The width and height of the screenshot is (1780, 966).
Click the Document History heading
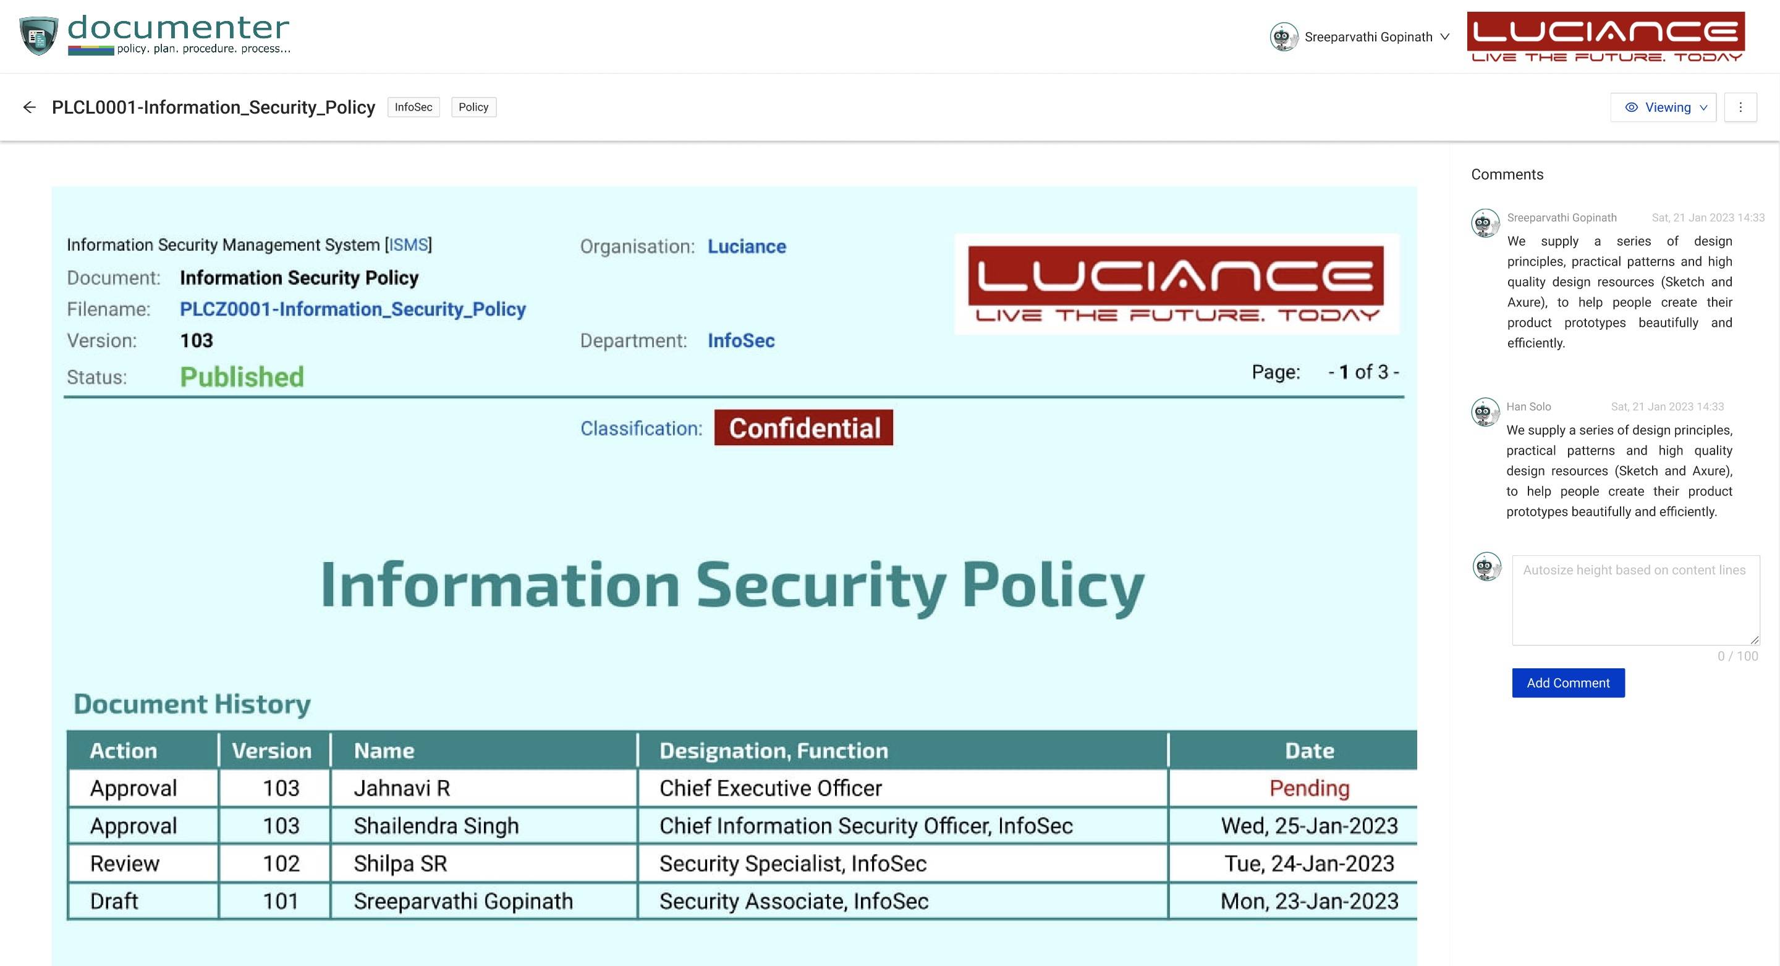(x=192, y=703)
